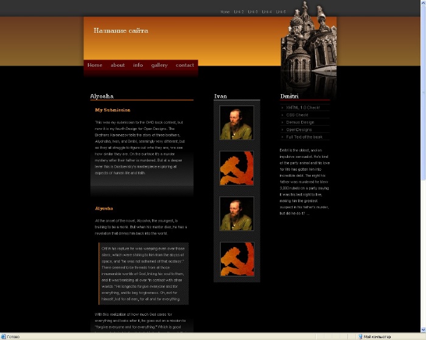Viewport: 426px width, 340px height.
Task: Visit the OpenDesigns link
Action: click(299, 129)
